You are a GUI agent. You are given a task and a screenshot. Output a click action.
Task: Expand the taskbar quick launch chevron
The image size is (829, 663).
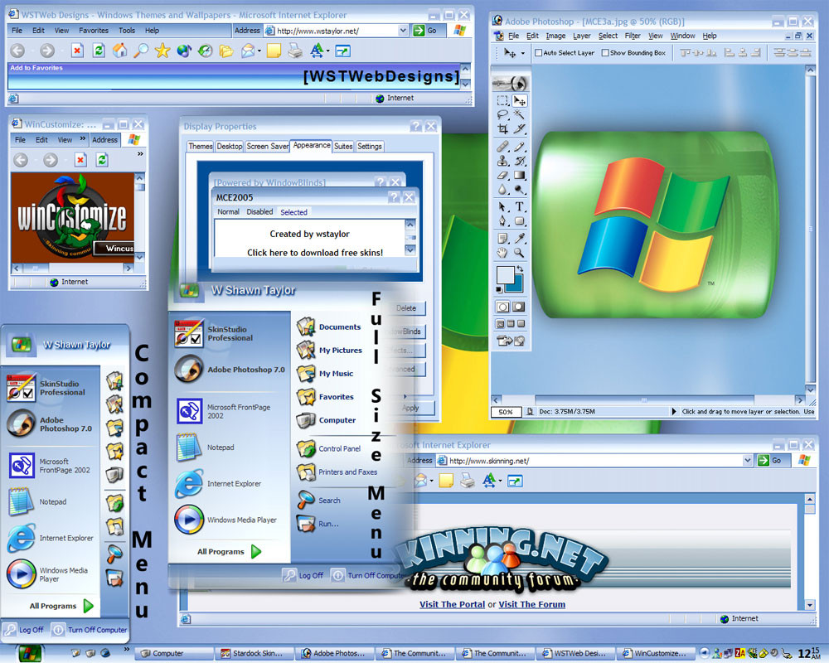(x=127, y=649)
